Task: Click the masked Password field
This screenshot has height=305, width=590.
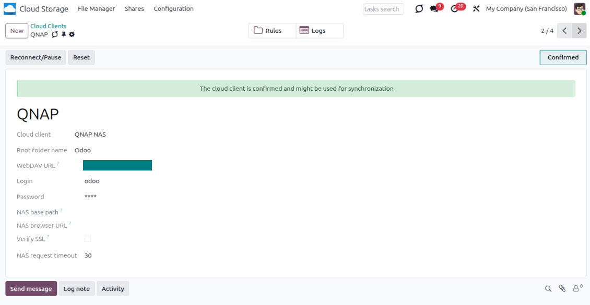Action: pos(91,197)
